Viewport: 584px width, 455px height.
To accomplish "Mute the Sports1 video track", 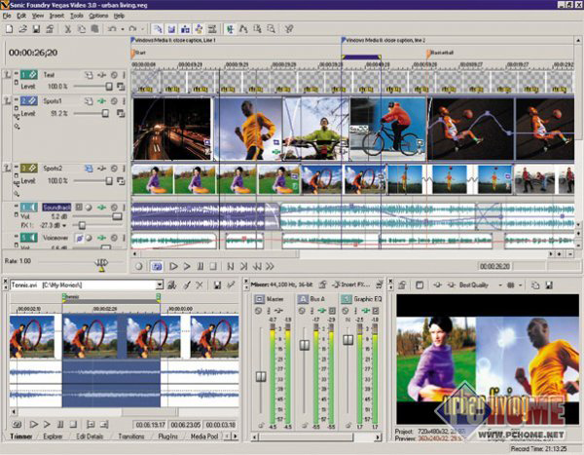I will 114,101.
